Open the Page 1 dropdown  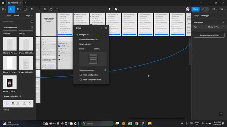coord(30,16)
